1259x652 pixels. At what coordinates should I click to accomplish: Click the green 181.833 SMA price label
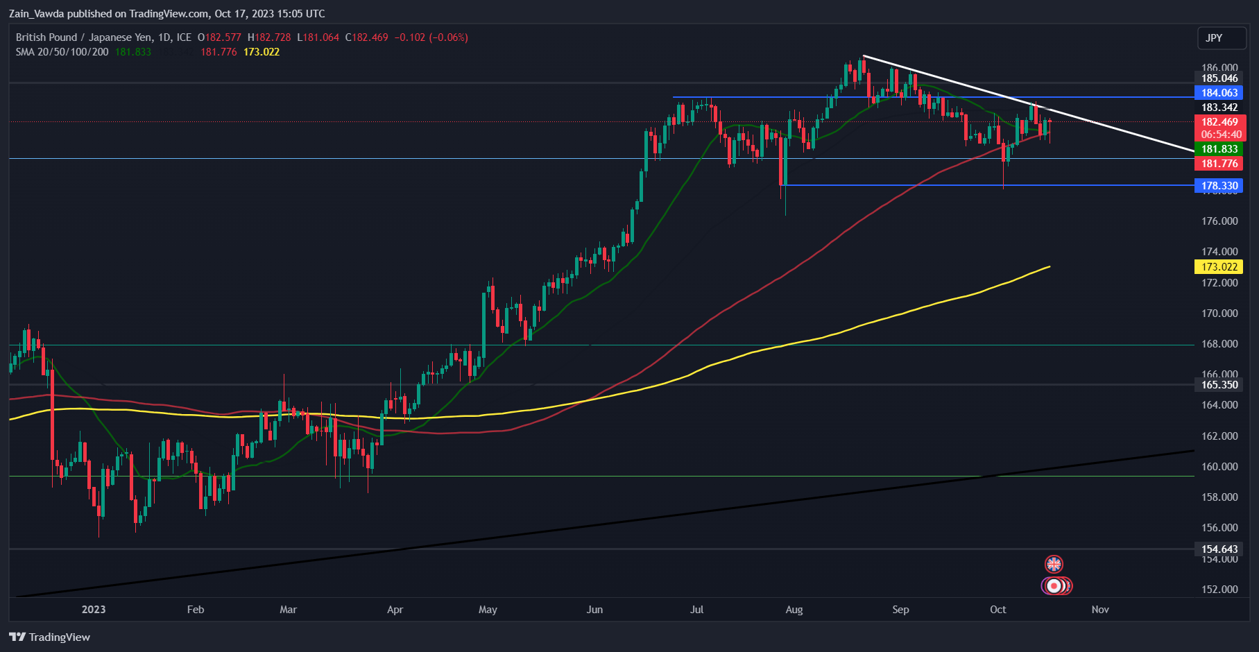(1219, 149)
